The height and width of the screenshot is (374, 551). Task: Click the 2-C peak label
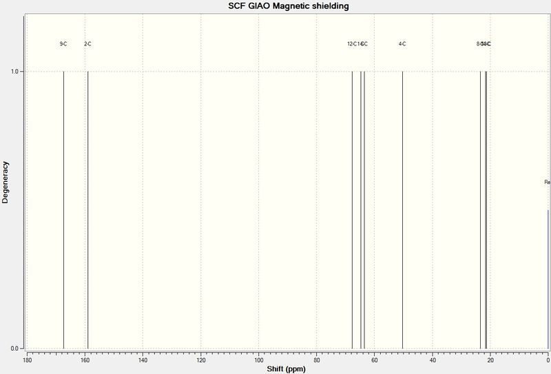(x=87, y=44)
